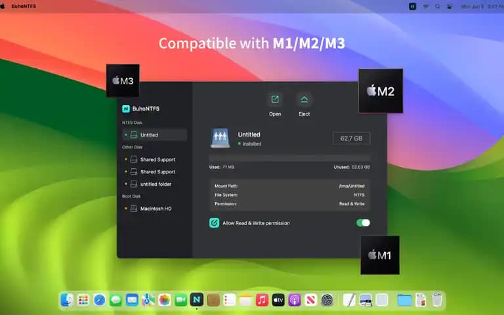Open Podcasts from the Dock
Image resolution: width=504 pixels, height=315 pixels.
click(295, 300)
